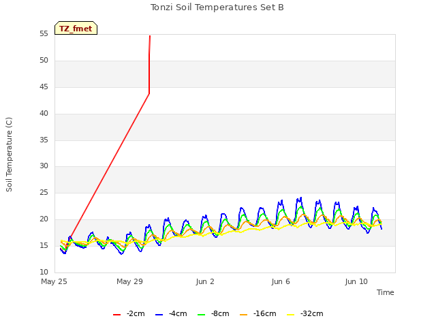Click the 35 y-axis tick label

44,140
